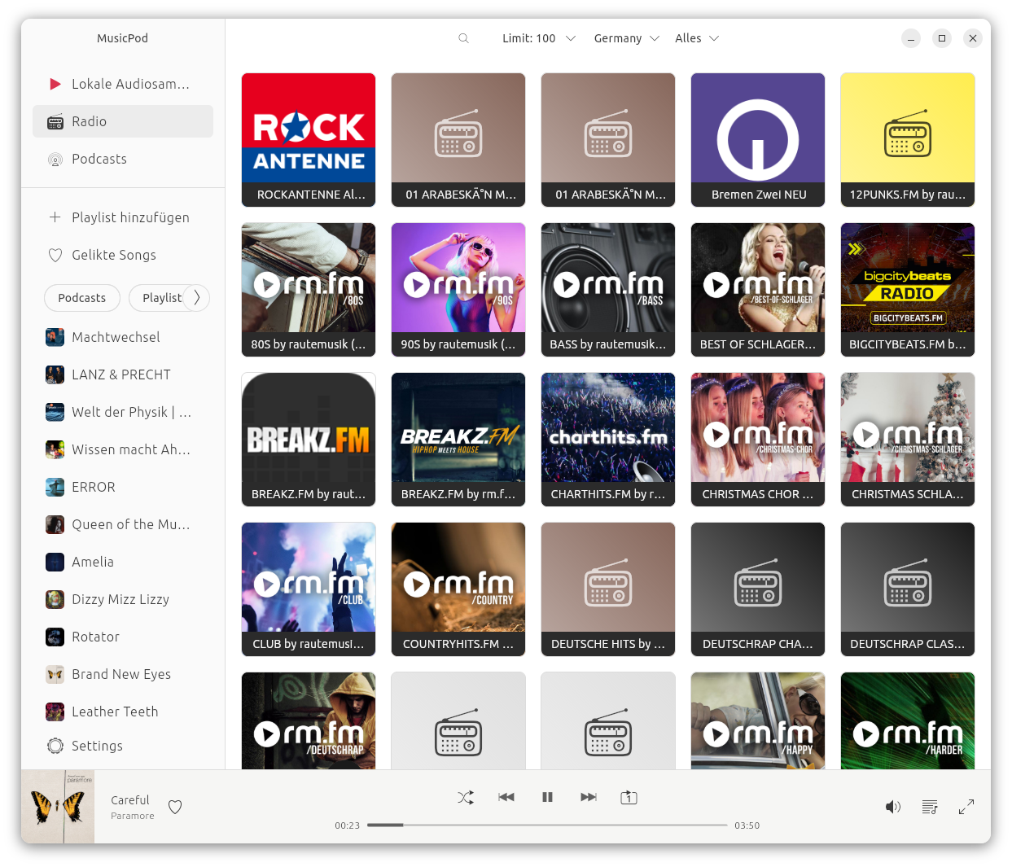Play BREAKZ.FM by rm.f... station
The image size is (1012, 867).
point(458,440)
